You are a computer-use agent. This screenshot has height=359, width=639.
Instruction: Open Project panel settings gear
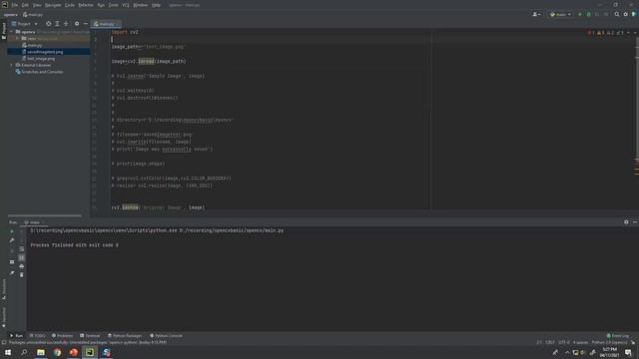point(77,24)
